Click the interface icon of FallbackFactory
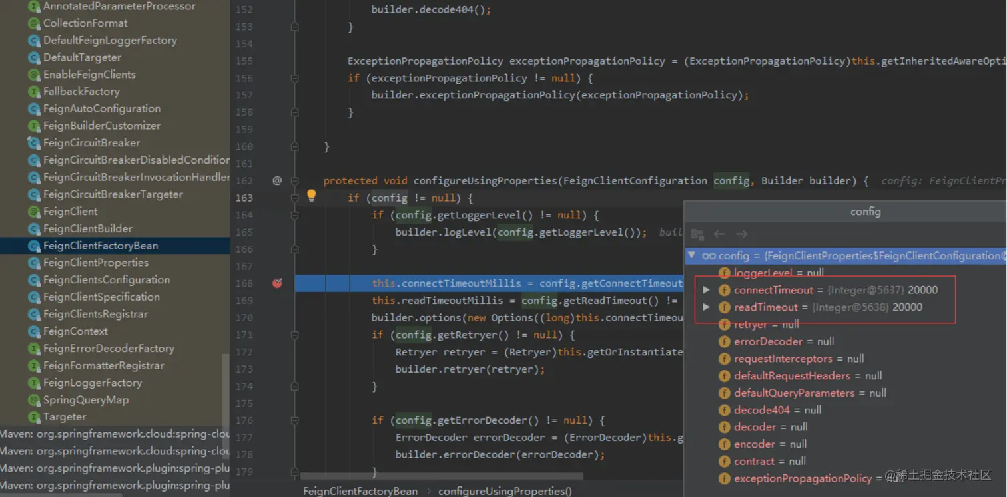 34,92
